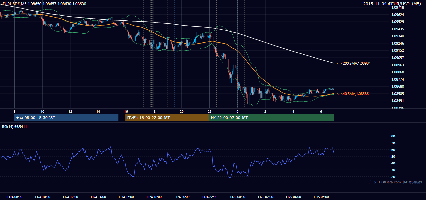Click price level 1.09152 on the axis
426x200 pixels.
coord(397,50)
